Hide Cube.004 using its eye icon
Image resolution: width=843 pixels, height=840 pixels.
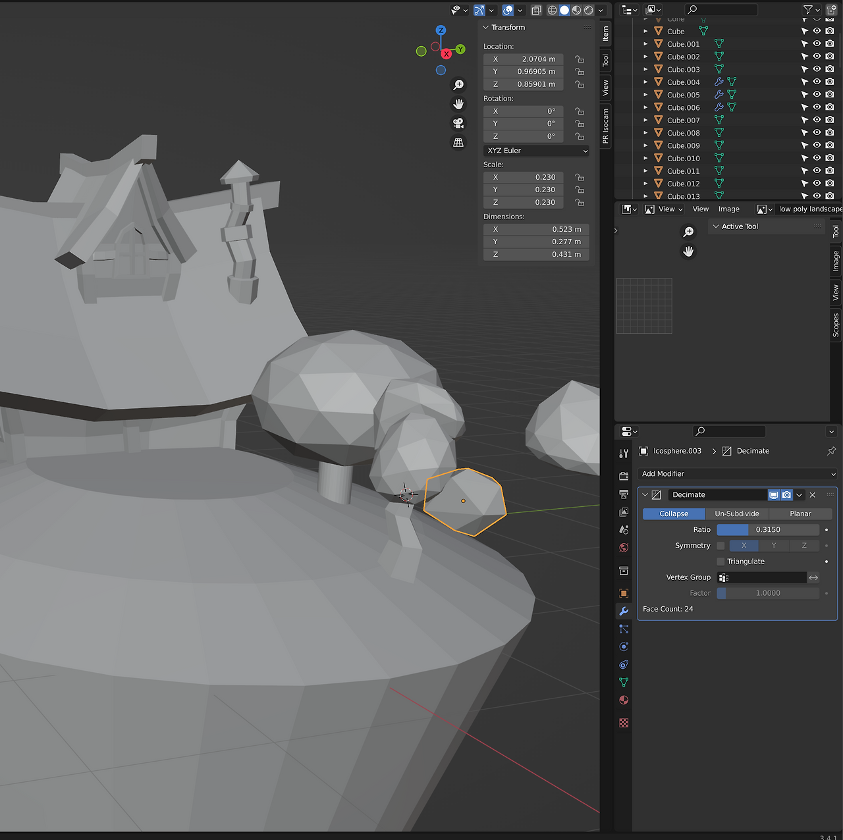pos(817,82)
